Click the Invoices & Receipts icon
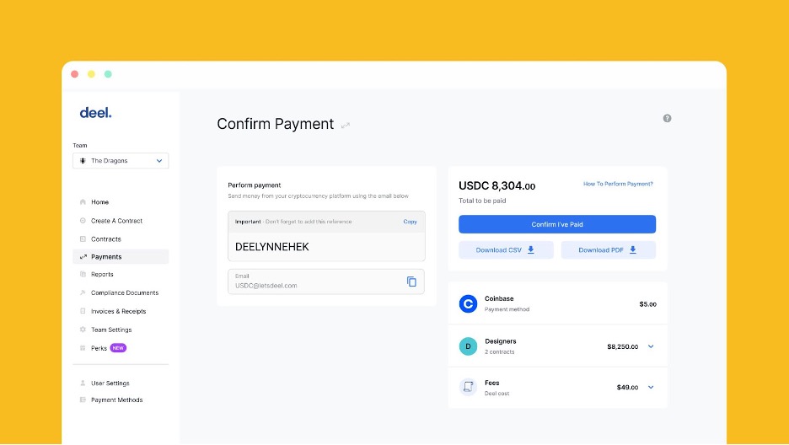The width and height of the screenshot is (789, 445). pyautogui.click(x=83, y=311)
